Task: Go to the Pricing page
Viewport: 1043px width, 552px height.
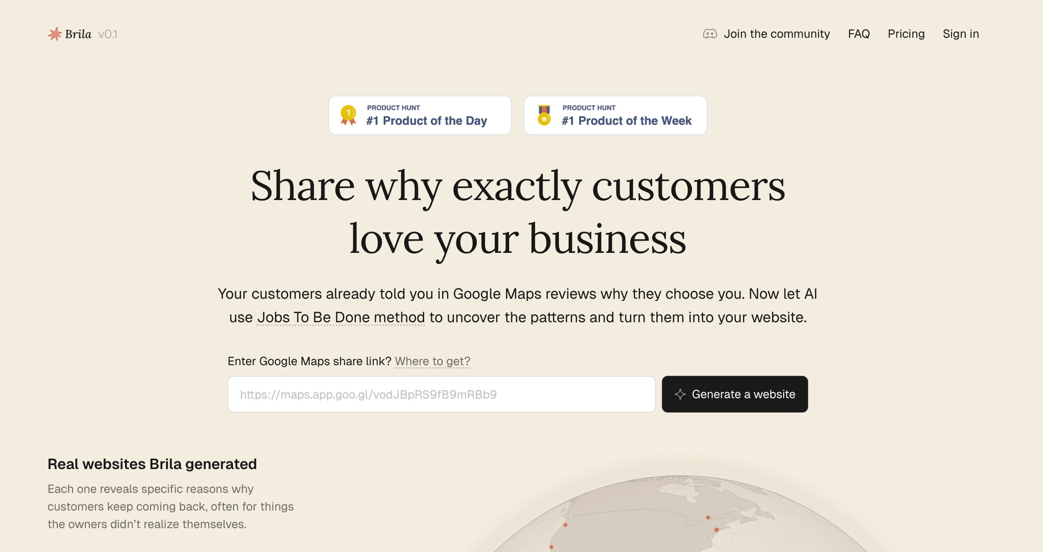Action: pos(906,34)
